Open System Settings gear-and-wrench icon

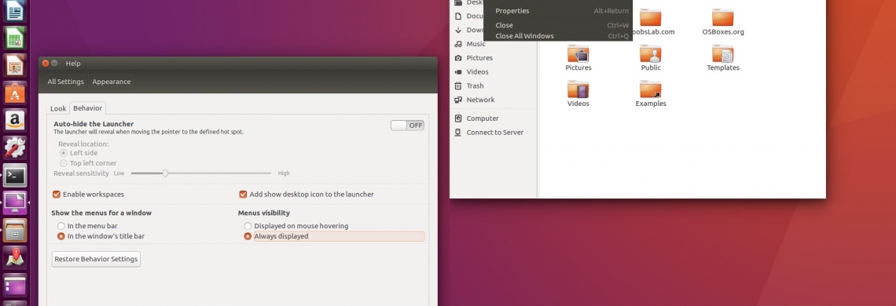(x=15, y=148)
